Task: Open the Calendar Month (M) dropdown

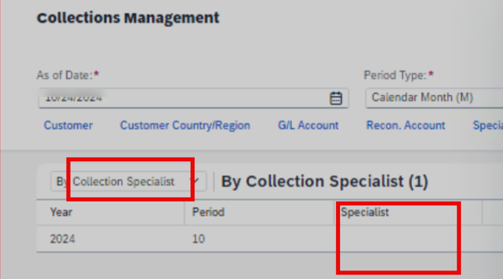Action: tap(434, 98)
